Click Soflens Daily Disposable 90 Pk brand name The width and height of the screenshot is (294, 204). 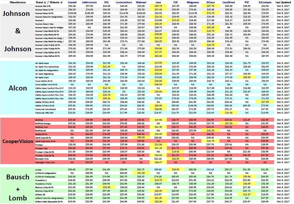[x=49, y=202]
